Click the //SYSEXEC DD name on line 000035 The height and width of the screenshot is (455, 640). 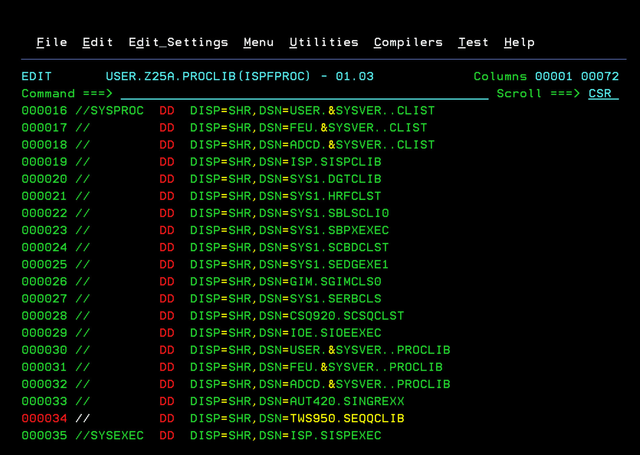pyautogui.click(x=110, y=436)
